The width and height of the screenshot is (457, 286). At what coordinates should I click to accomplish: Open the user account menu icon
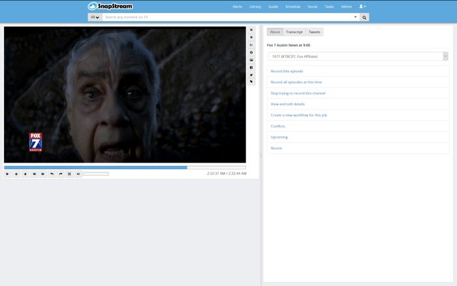coord(362,7)
